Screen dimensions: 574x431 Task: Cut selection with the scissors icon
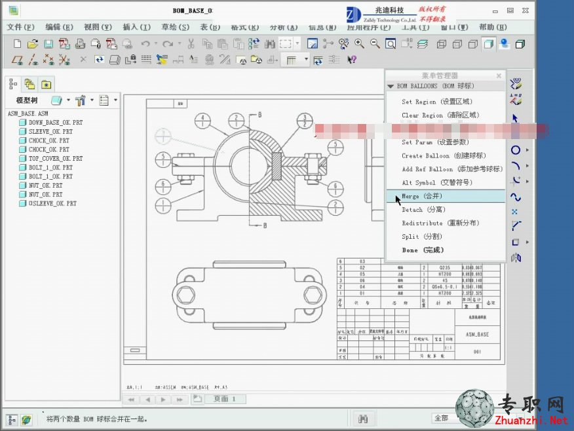pos(191,44)
